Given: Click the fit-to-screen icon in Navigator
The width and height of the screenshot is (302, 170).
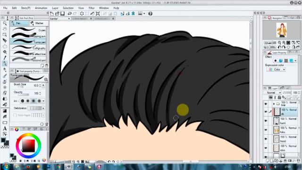Looking at the screenshot, I should tap(288, 43).
